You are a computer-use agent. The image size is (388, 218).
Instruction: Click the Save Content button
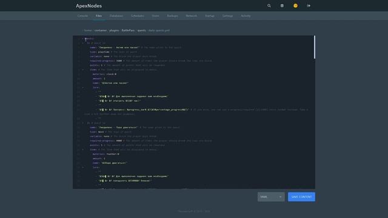pyautogui.click(x=301, y=197)
